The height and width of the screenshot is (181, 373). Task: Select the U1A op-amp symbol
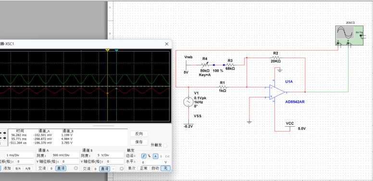(277, 92)
